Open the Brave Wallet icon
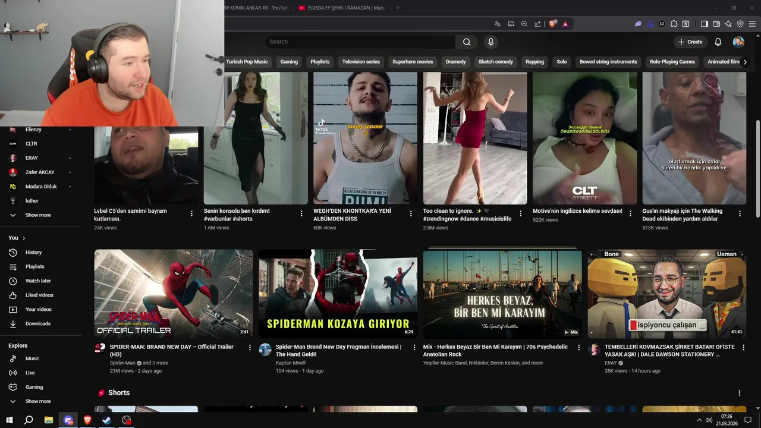 click(716, 24)
